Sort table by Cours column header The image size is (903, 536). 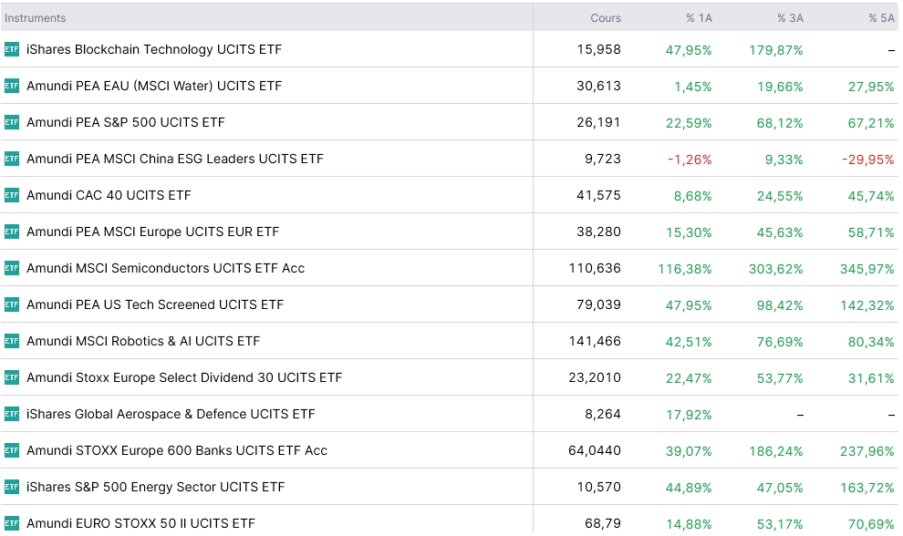(x=606, y=18)
